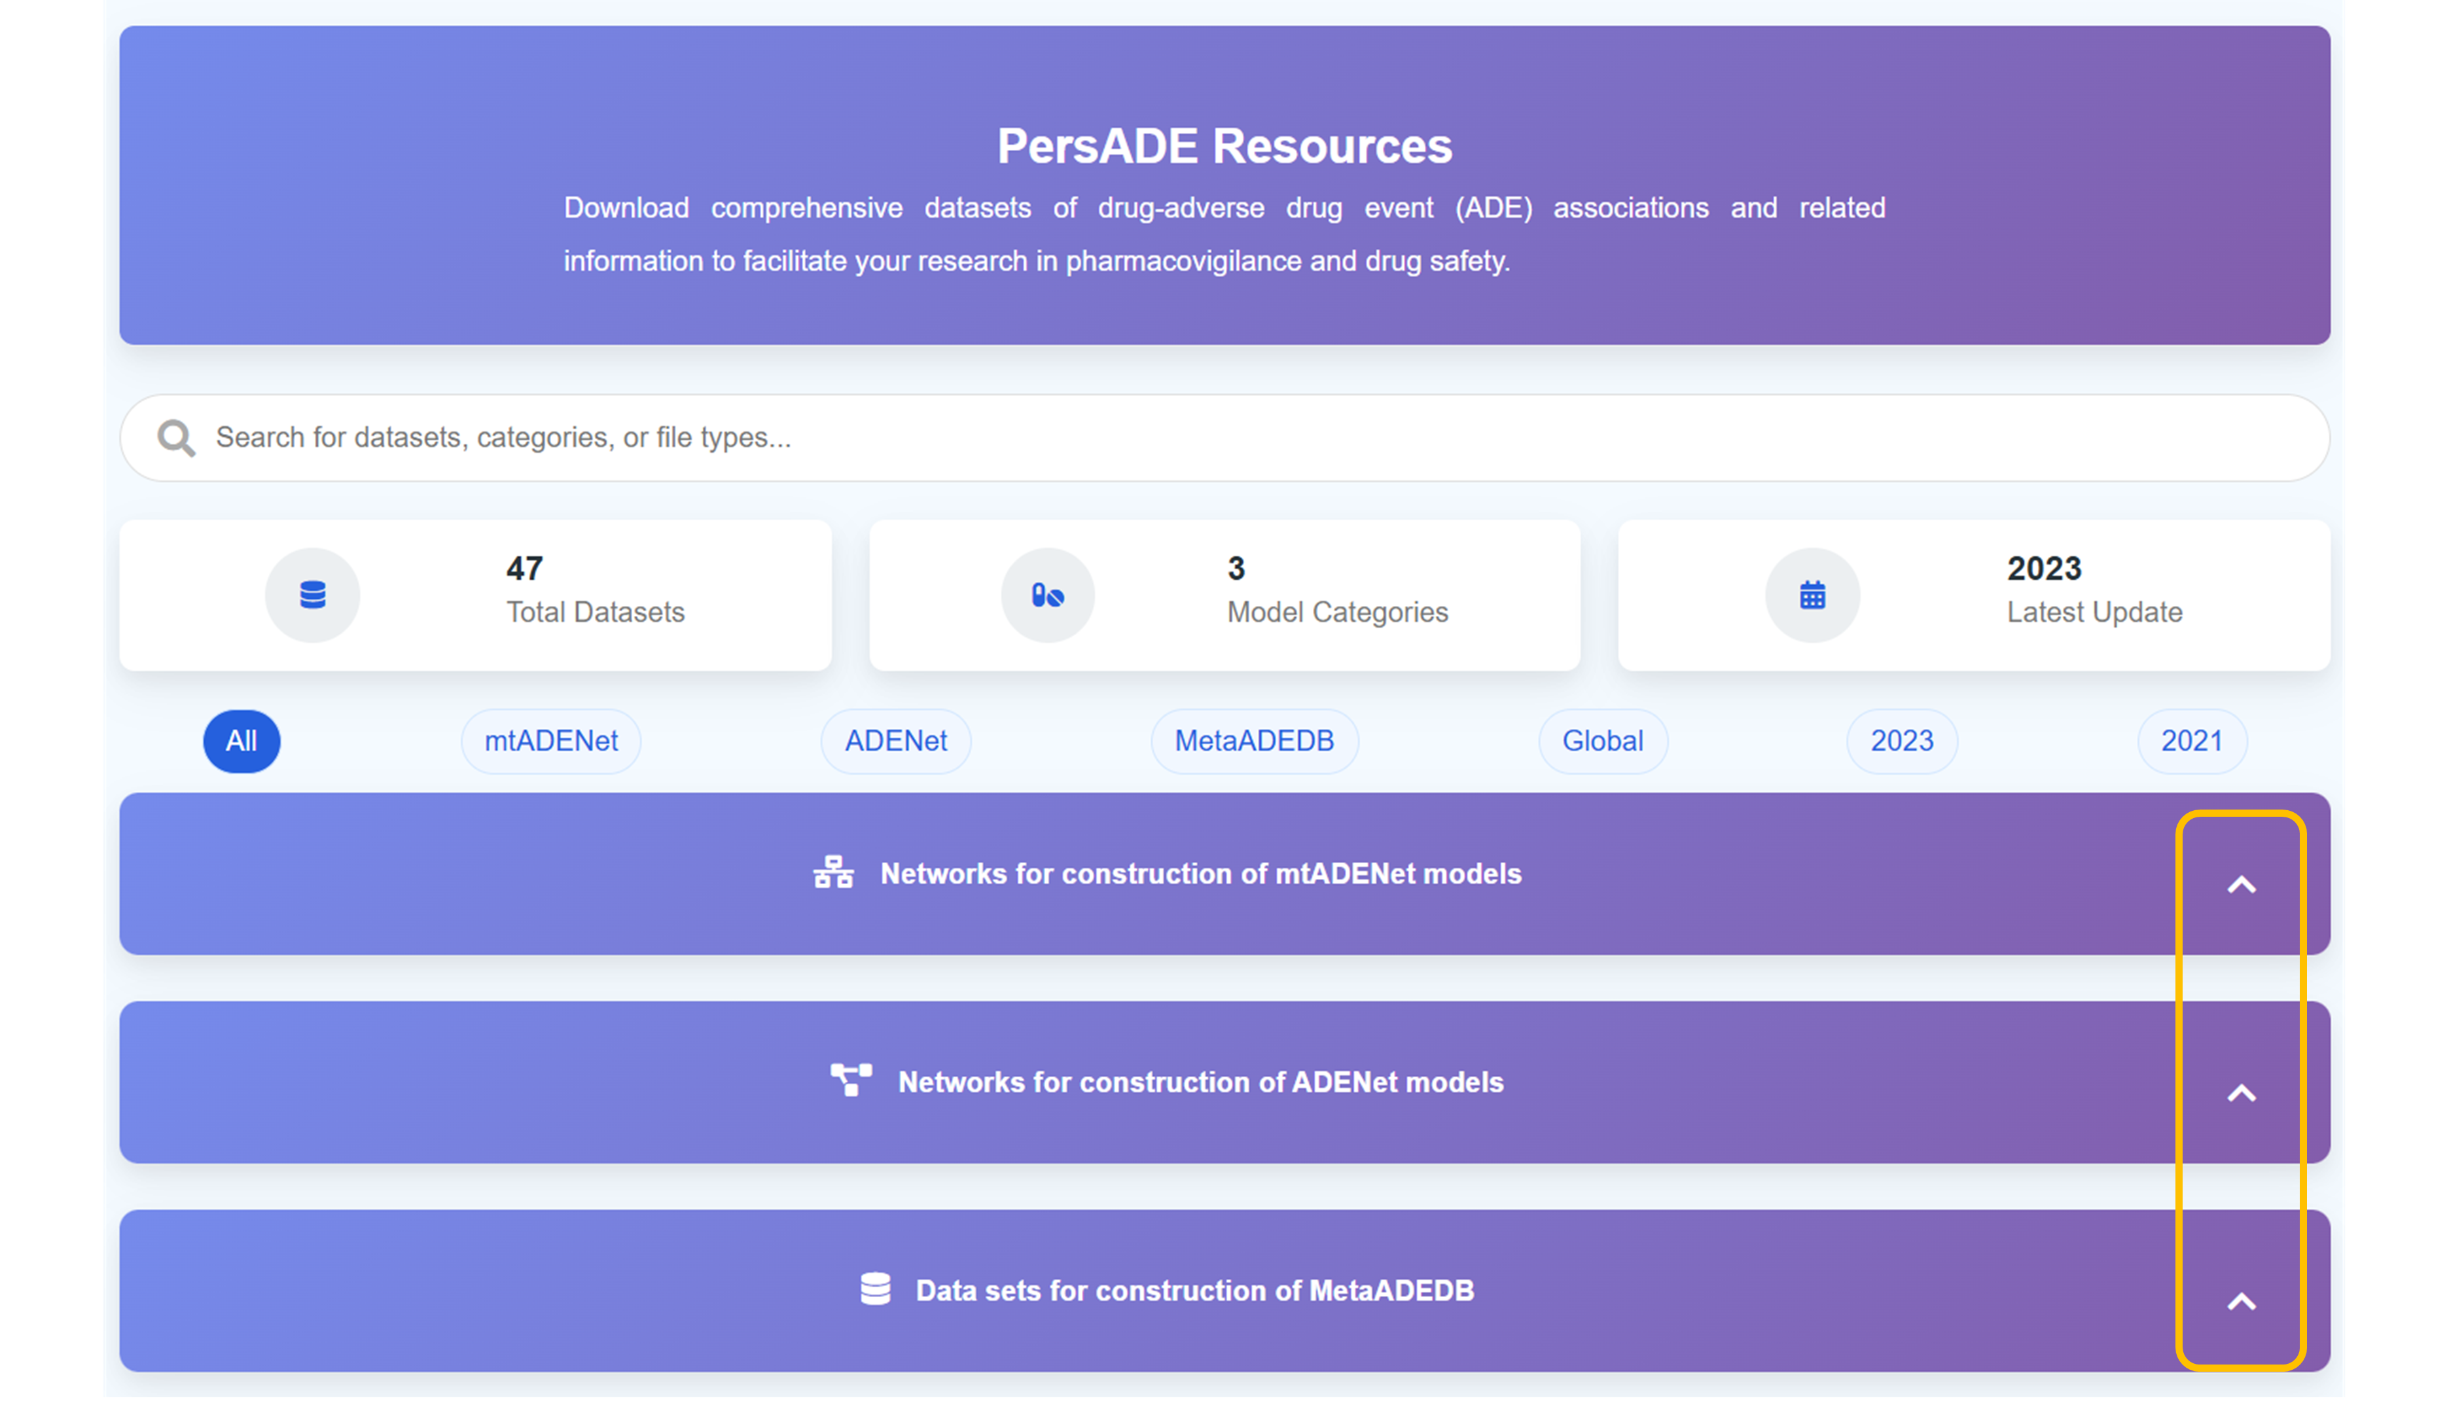Click the flowchart icon beside ADENet models heading

click(x=850, y=1081)
